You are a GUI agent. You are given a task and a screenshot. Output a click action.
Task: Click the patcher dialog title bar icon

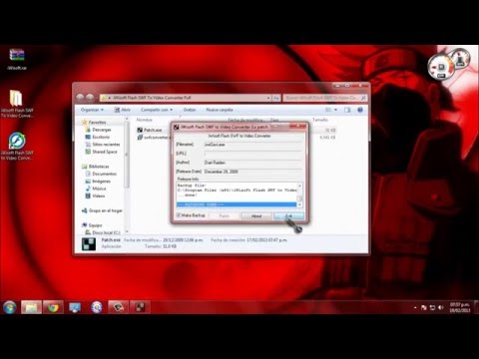[x=177, y=127]
